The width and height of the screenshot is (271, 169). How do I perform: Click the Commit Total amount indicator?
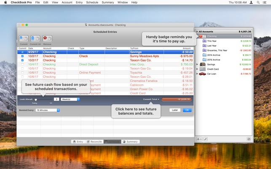177,99
